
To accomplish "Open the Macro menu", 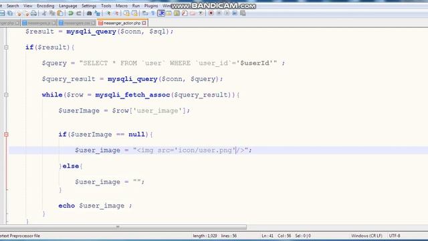I will pyautogui.click(x=122, y=6).
